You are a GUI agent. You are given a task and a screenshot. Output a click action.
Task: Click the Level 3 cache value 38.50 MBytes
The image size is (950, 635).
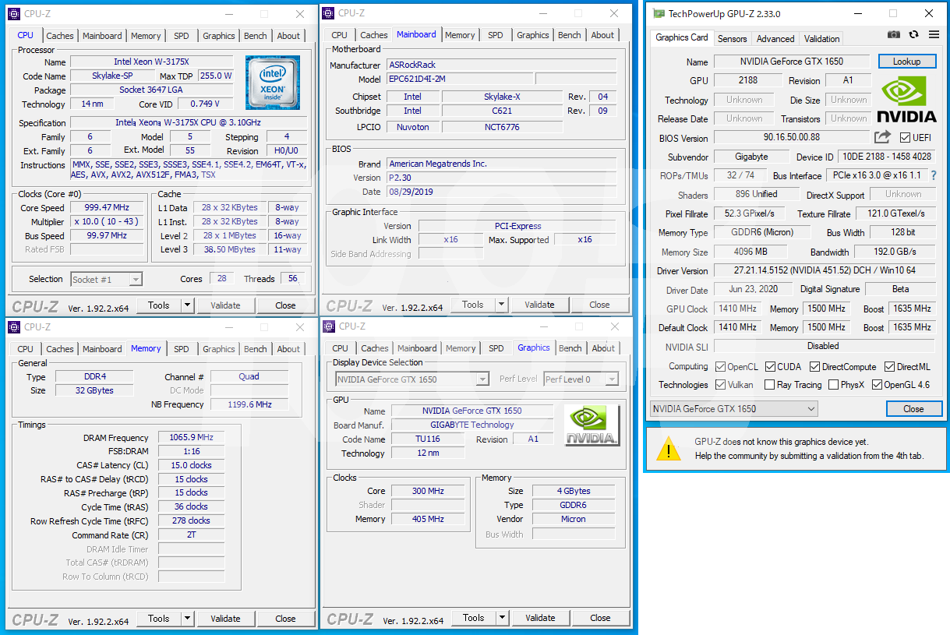point(230,249)
